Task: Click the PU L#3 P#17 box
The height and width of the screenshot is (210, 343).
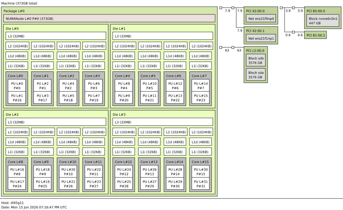Action: [x=42, y=97]
